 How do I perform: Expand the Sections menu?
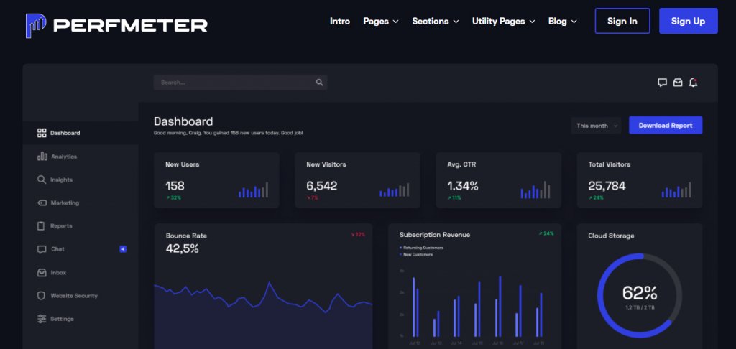pyautogui.click(x=435, y=21)
